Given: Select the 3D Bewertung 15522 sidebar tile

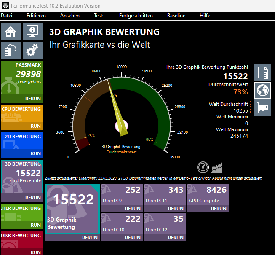Looking at the screenshot, I should (x=22, y=177).
